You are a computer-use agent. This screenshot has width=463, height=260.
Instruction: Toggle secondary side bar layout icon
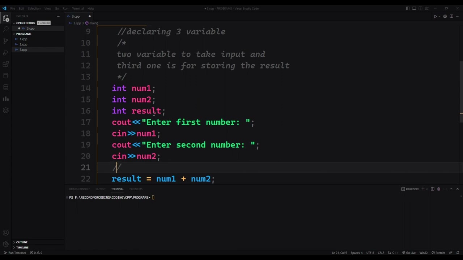click(420, 8)
